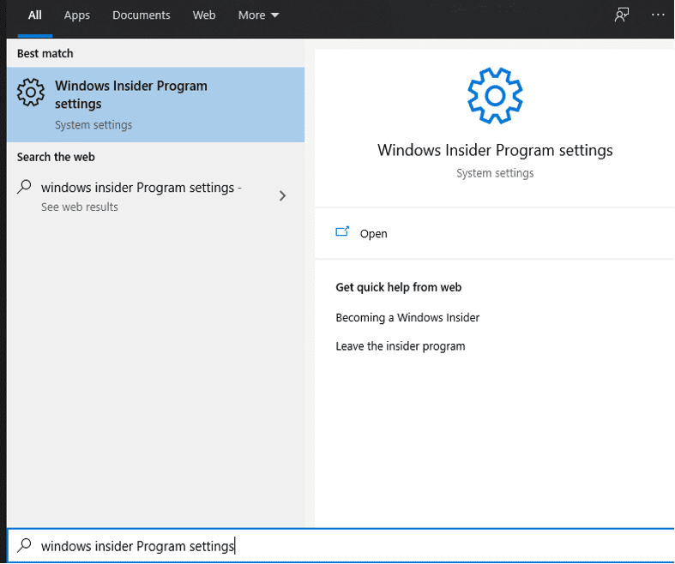Image resolution: width=675 pixels, height=564 pixels.
Task: Click inside the search text field
Action: [x=341, y=545]
